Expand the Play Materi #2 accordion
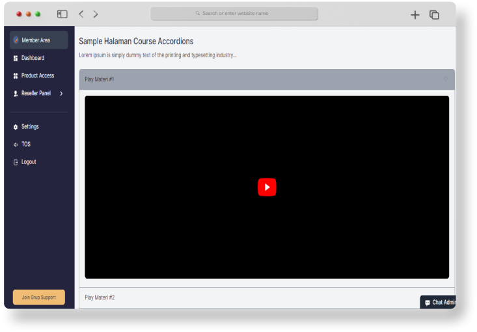The height and width of the screenshot is (332, 477). (x=267, y=297)
